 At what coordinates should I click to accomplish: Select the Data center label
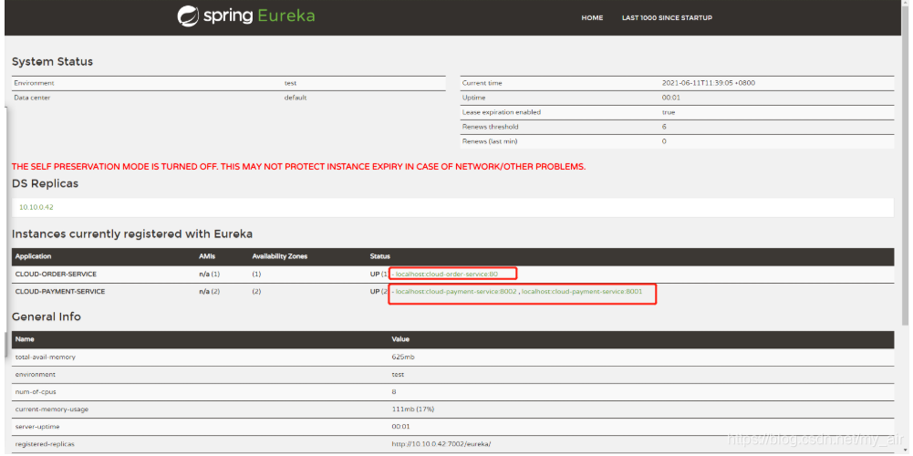point(32,98)
